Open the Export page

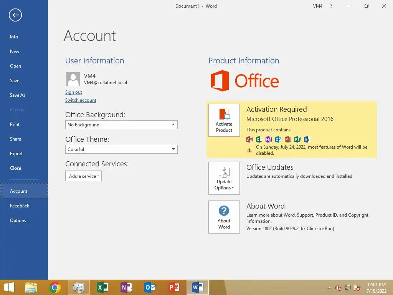[x=16, y=154]
